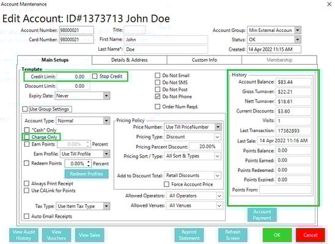Click the Pricing Percent Discount field
Image resolution: width=335 pixels, height=244 pixels.
205,147
